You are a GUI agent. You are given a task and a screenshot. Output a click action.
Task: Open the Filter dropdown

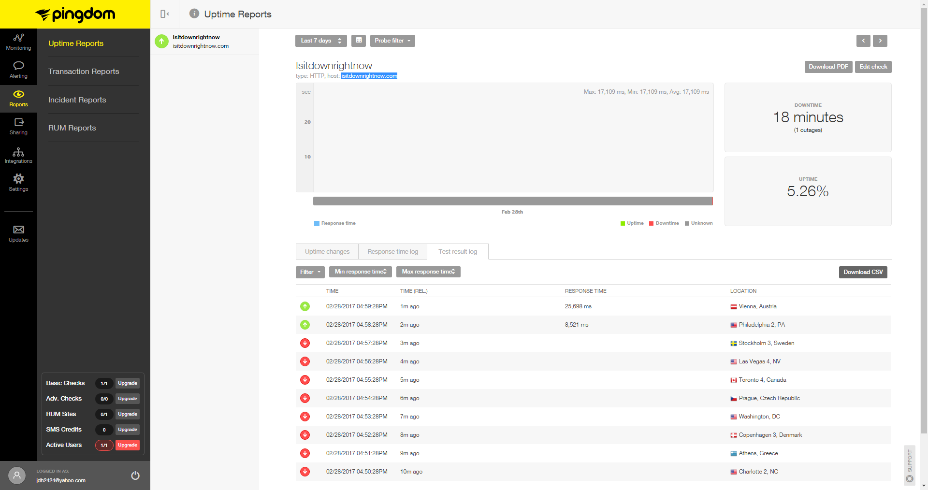310,272
